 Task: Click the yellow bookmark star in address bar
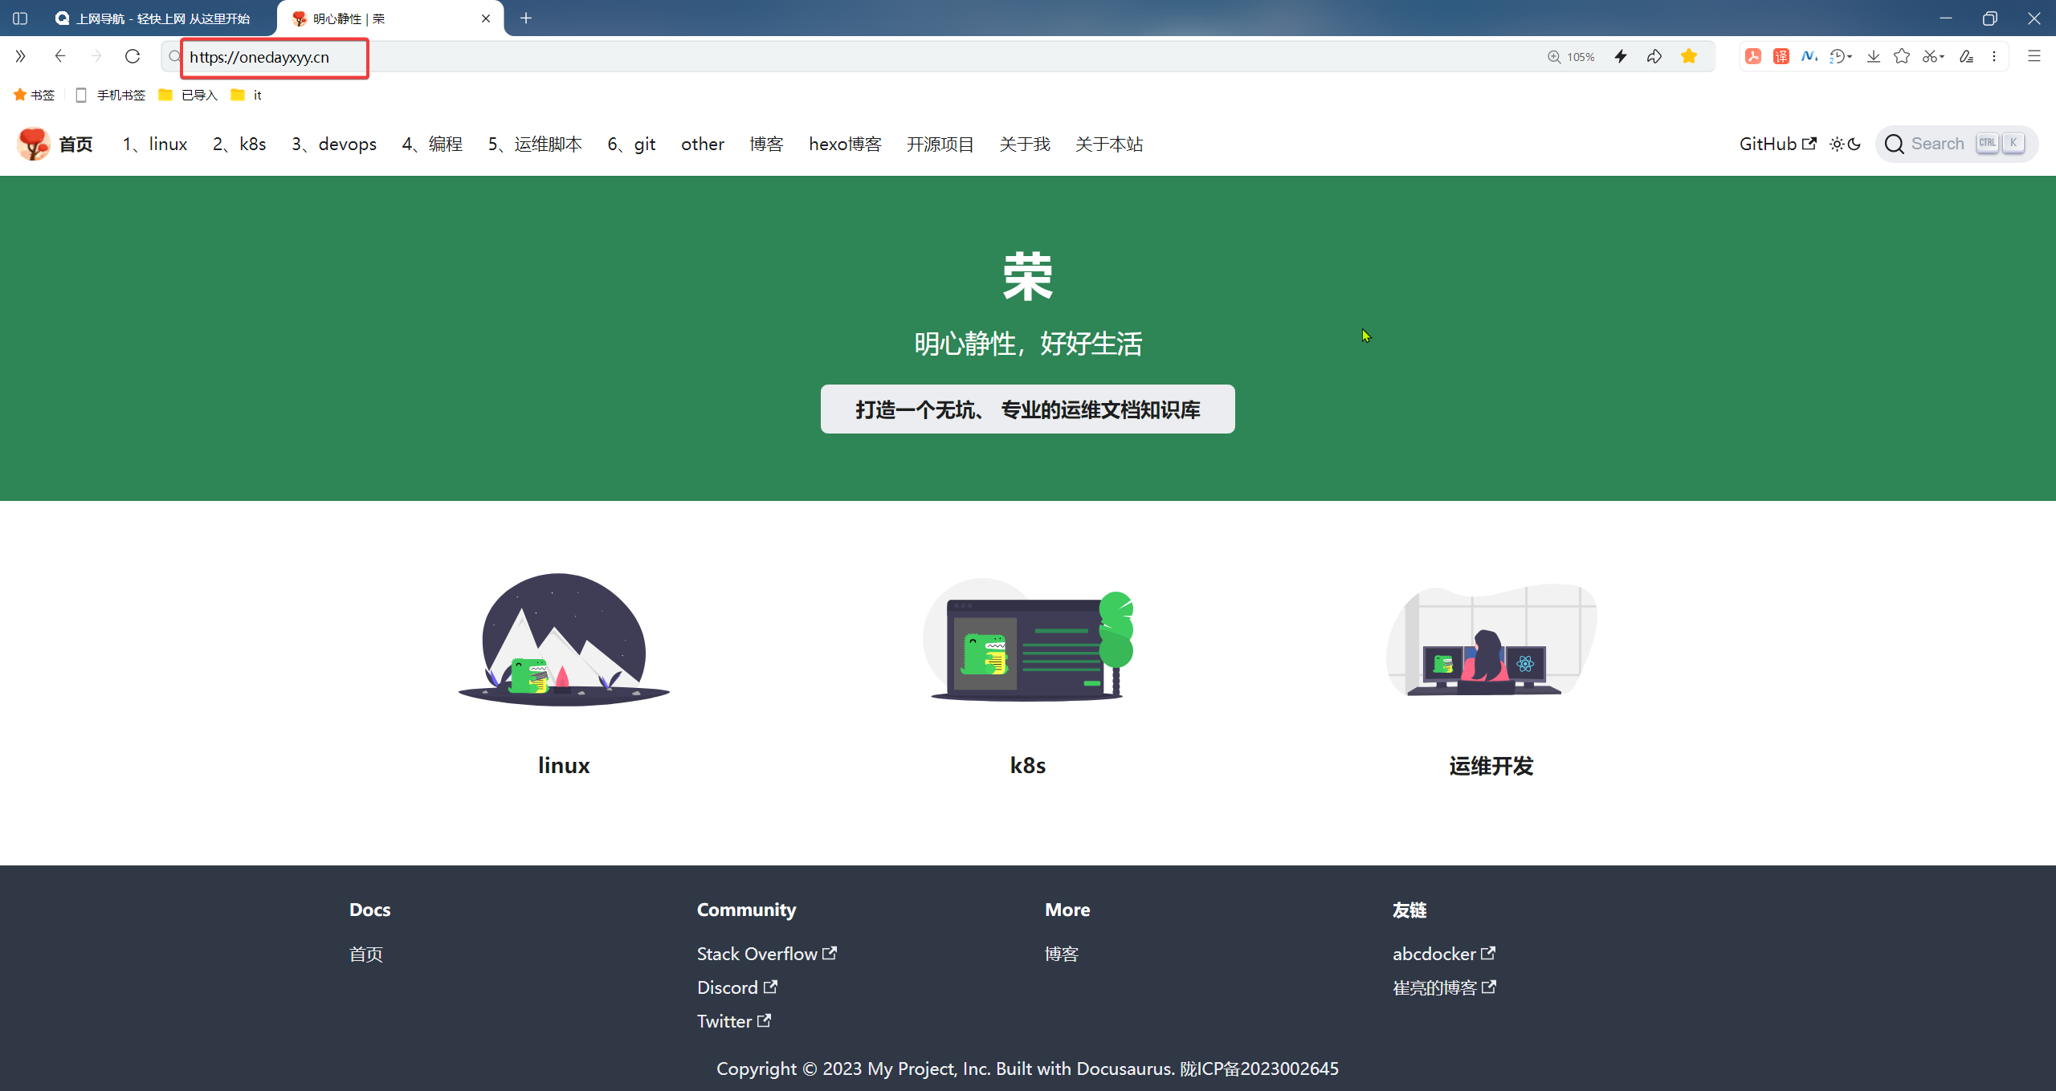[1689, 56]
